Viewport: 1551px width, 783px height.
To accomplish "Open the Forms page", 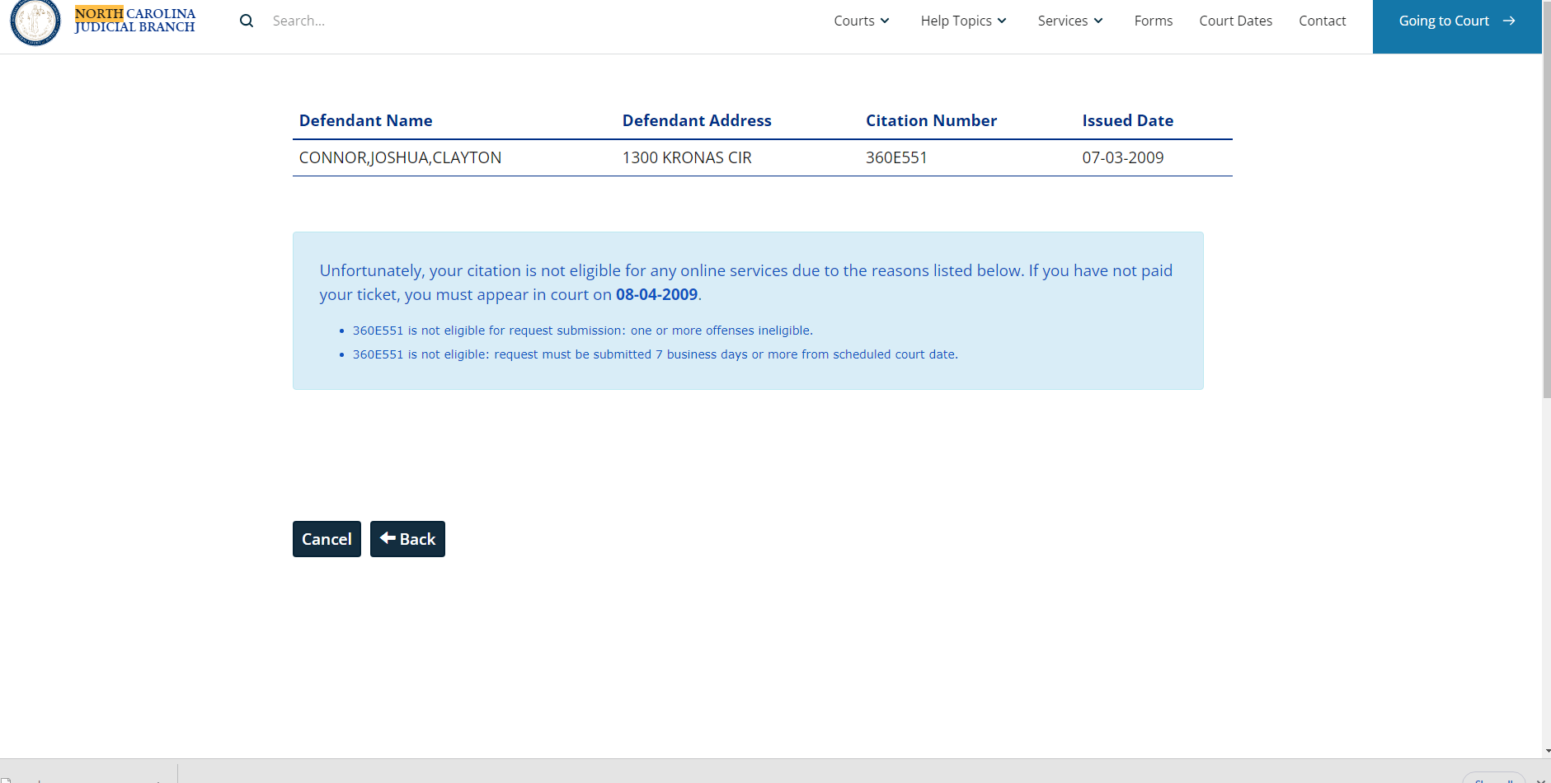I will (1153, 21).
